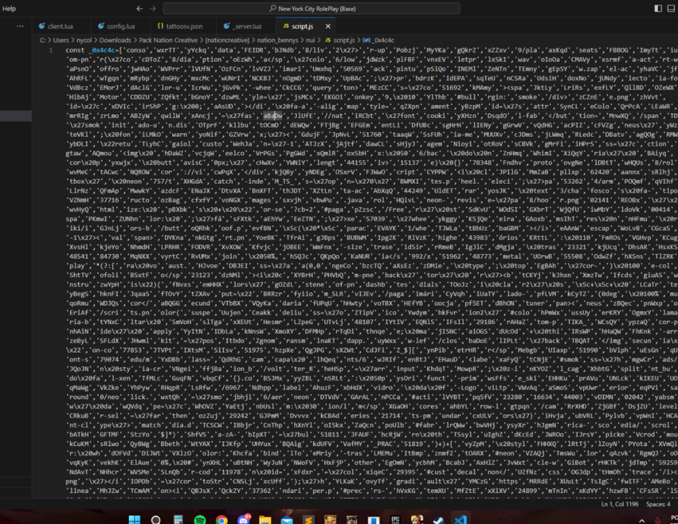Open Spotify from the taskbar
This screenshot has width=678, height=524.
(x=199, y=520)
